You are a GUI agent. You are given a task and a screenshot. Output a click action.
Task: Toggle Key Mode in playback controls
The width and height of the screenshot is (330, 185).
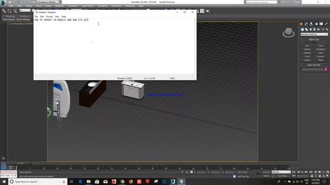pyautogui.click(x=294, y=176)
